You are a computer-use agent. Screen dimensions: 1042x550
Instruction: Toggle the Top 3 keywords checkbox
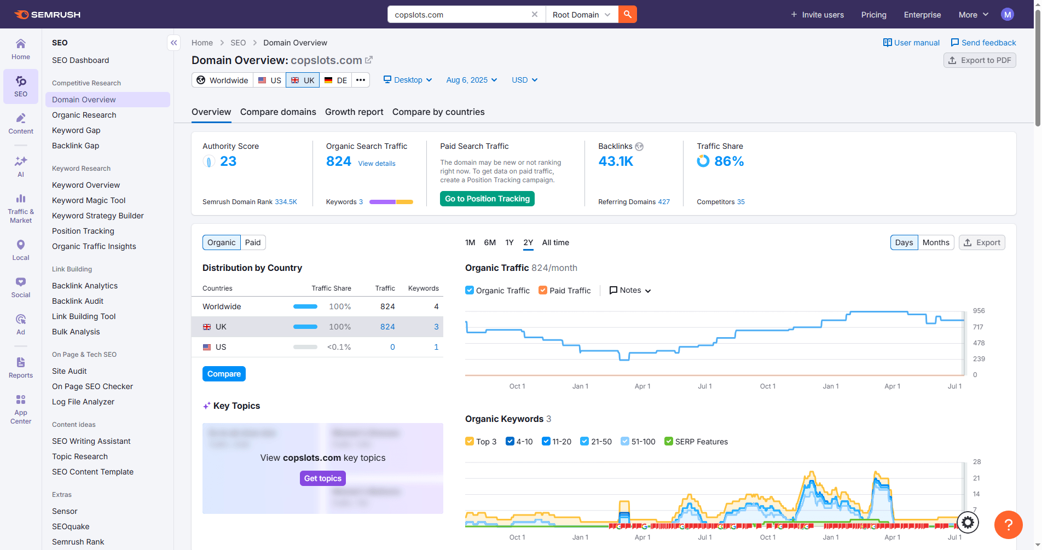[470, 441]
